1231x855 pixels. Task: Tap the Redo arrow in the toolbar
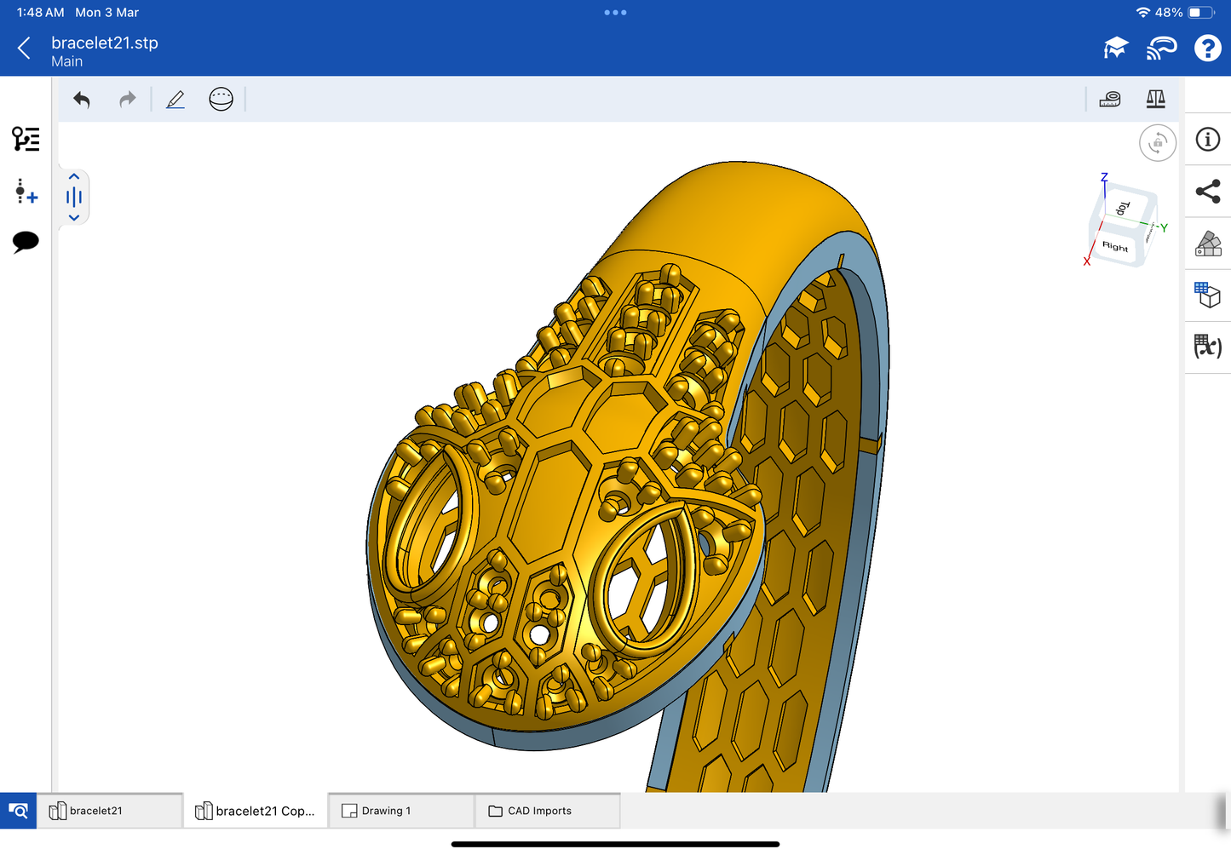coord(127,100)
